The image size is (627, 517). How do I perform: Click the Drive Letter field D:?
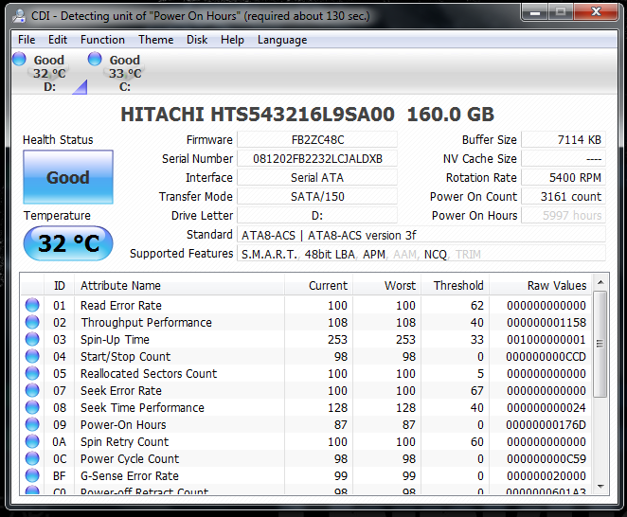(317, 216)
